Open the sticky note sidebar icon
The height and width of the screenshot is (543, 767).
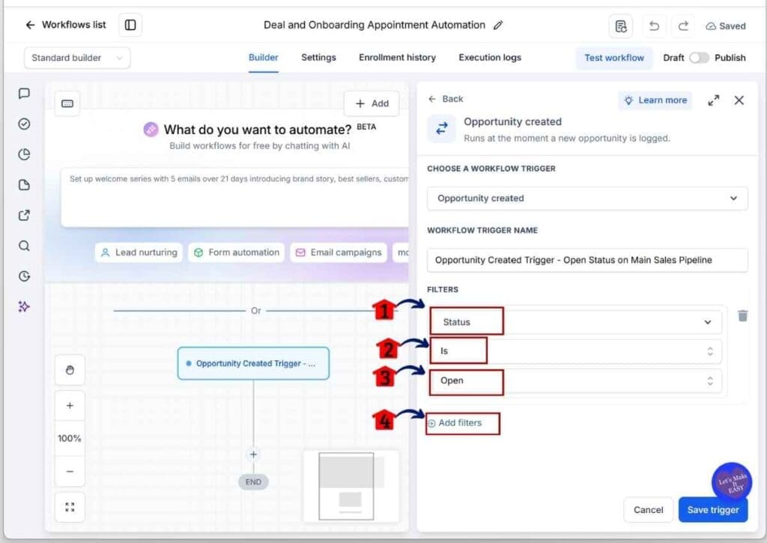point(24,185)
